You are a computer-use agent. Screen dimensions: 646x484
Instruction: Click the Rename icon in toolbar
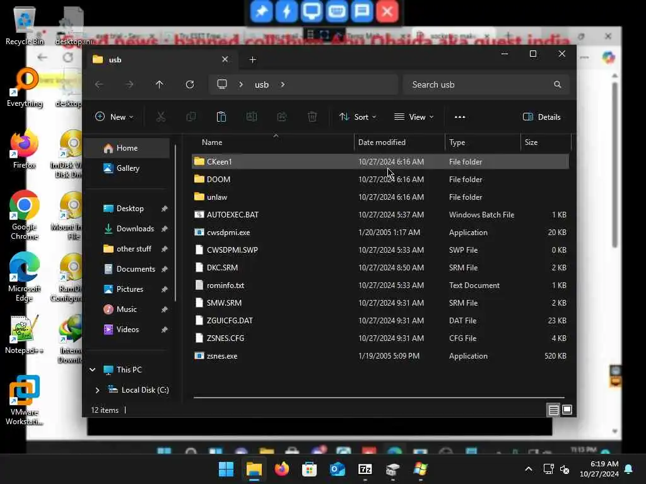pyautogui.click(x=252, y=117)
